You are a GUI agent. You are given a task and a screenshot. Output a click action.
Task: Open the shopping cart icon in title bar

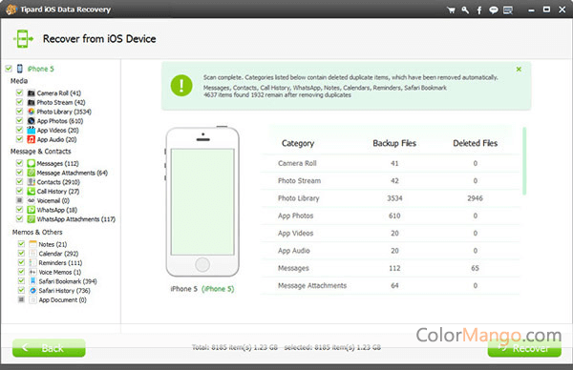pos(452,10)
